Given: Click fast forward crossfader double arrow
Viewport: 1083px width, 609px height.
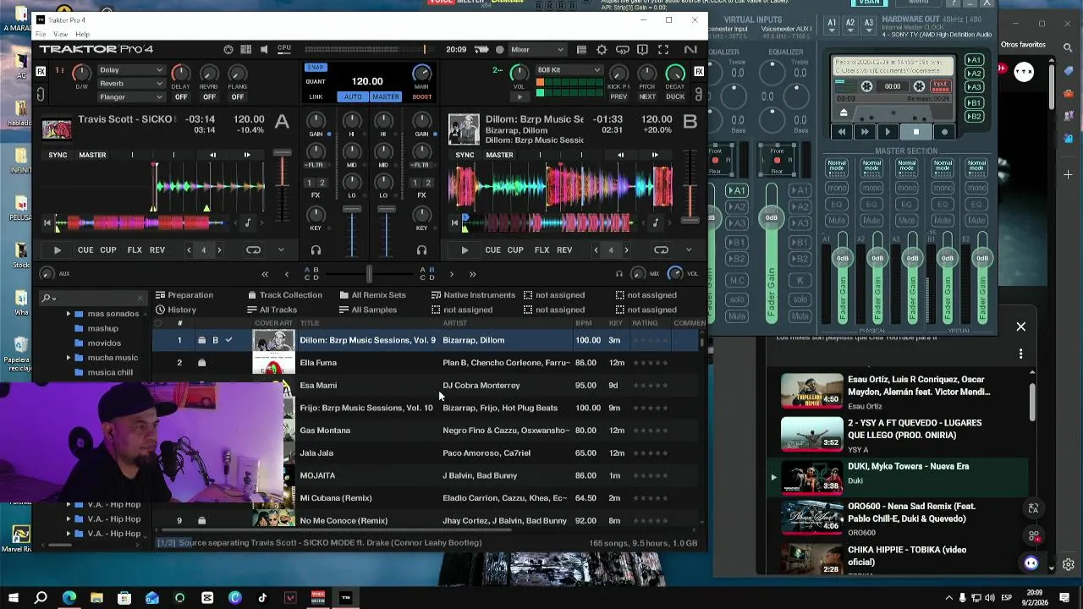Looking at the screenshot, I should coord(472,274).
